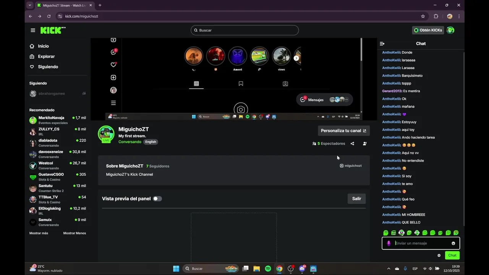Click Obtén KICKs button

(428, 30)
